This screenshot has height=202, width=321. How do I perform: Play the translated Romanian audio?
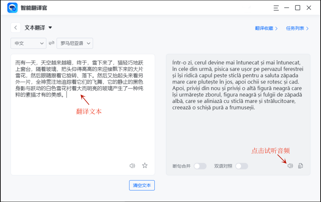pyautogui.click(x=291, y=166)
